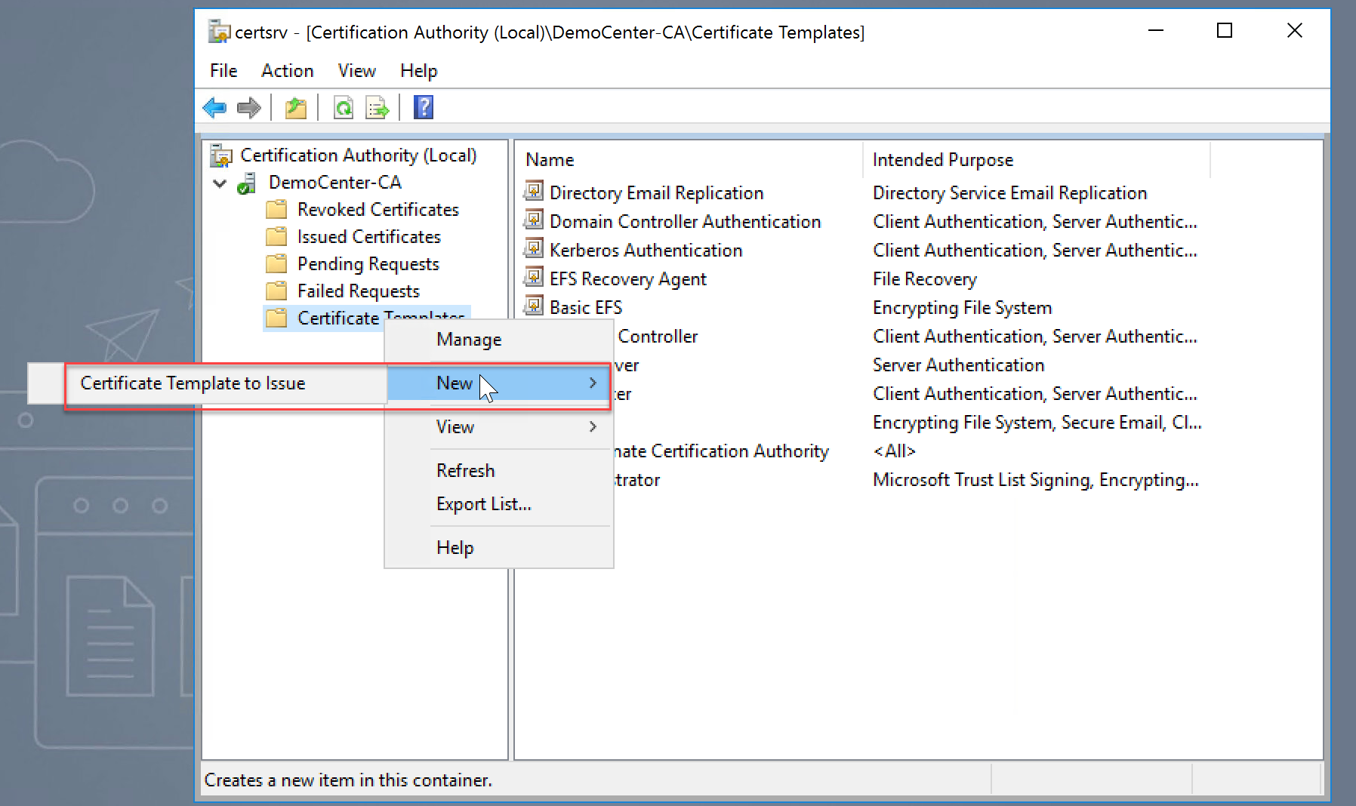Click the blue Back arrow toolbar icon

point(215,108)
